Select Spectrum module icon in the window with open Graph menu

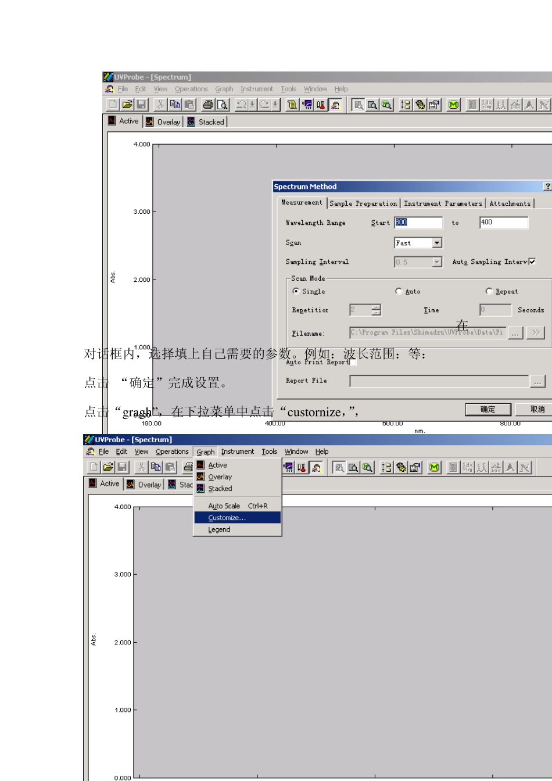tap(316, 467)
